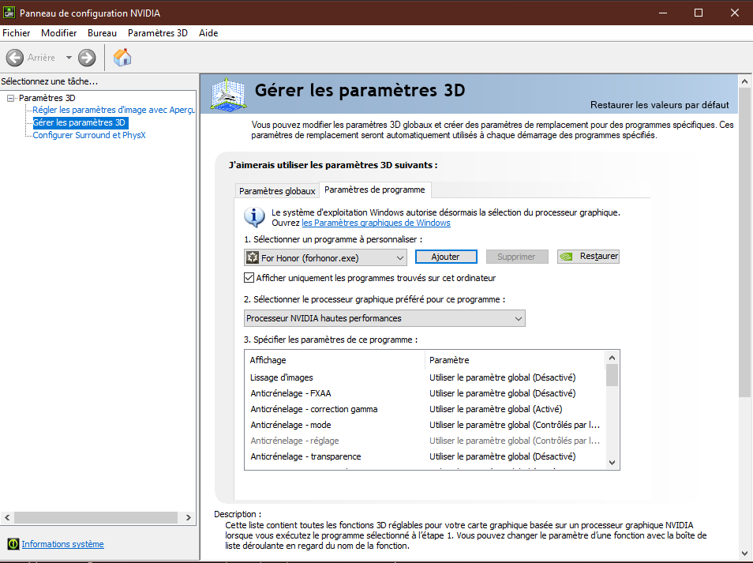Screen dimensions: 753x563
Task: Open les Paramètres graphiques de Windows link
Action: coord(376,223)
